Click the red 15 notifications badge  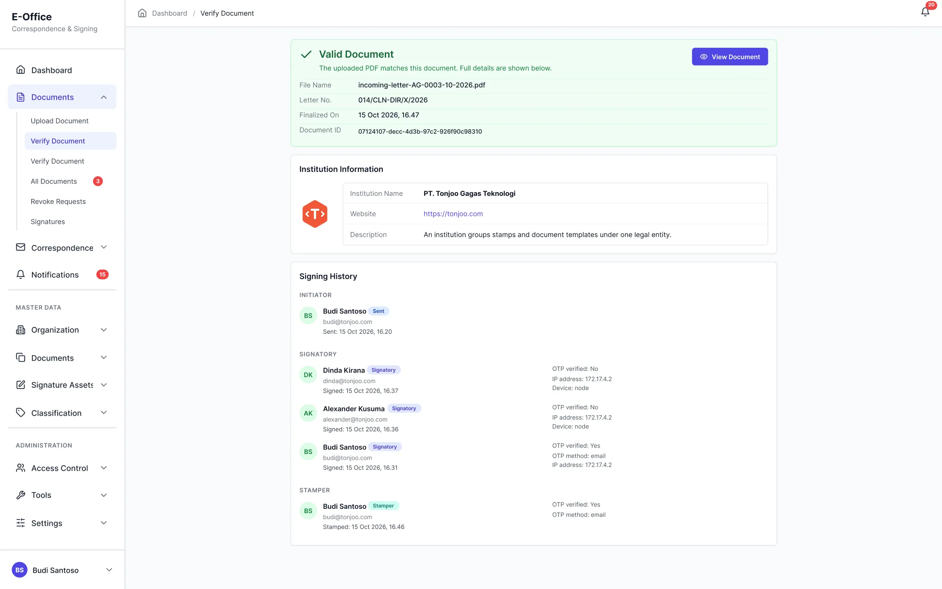pyautogui.click(x=102, y=274)
